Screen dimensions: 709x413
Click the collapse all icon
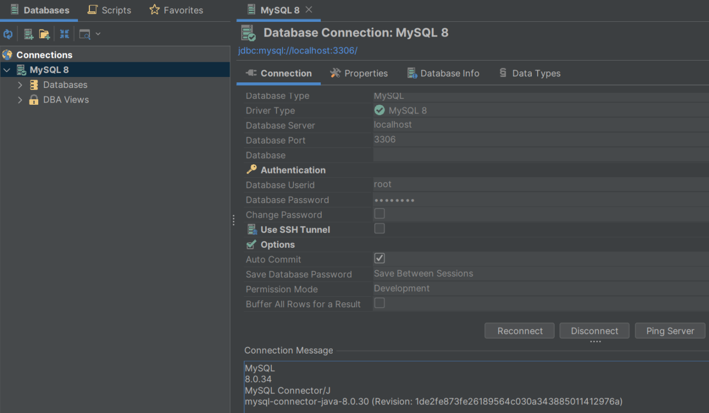click(x=64, y=34)
